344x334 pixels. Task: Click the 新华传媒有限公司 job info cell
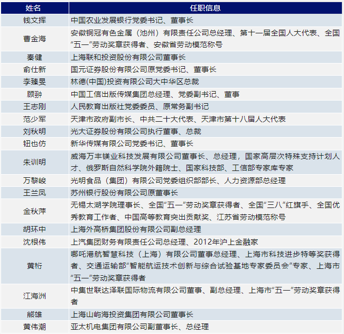206,143
